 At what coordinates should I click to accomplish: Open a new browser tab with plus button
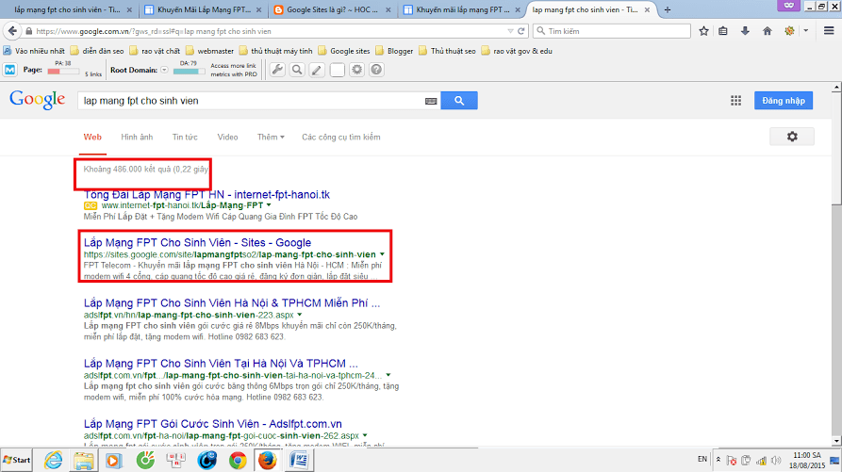pos(668,9)
